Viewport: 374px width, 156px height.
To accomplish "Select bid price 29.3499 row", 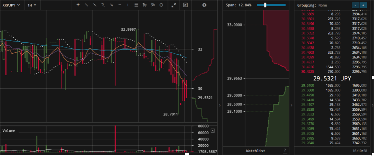I will click(x=334, y=119).
